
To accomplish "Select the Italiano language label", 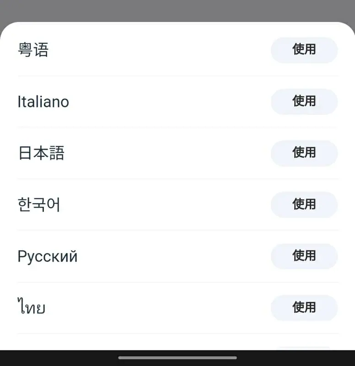I will click(x=43, y=102).
